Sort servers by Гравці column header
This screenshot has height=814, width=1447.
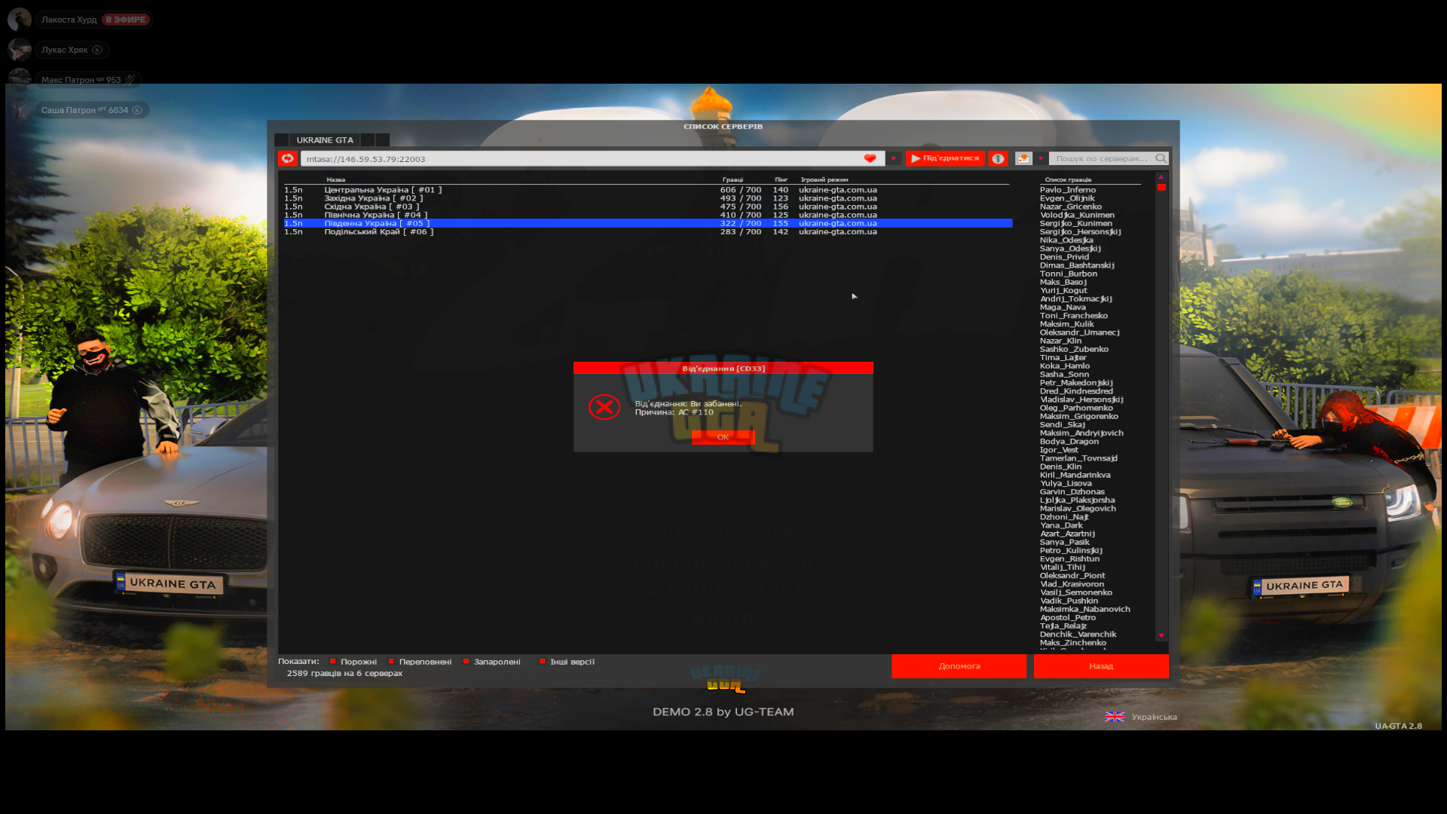(733, 179)
